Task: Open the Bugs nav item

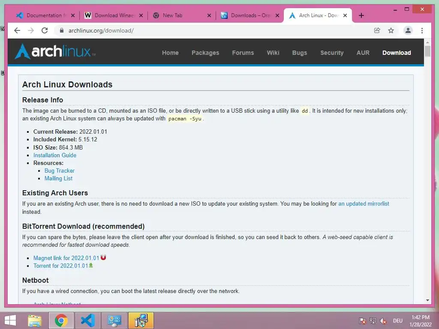Action: [x=300, y=53]
